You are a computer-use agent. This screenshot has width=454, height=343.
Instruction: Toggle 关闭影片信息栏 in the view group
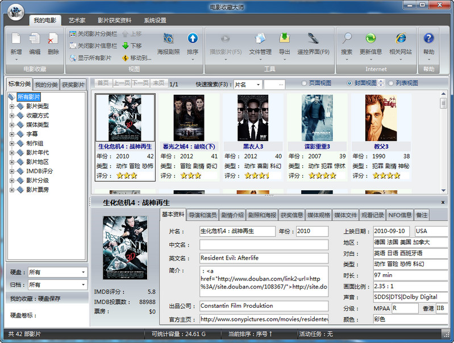coord(93,46)
